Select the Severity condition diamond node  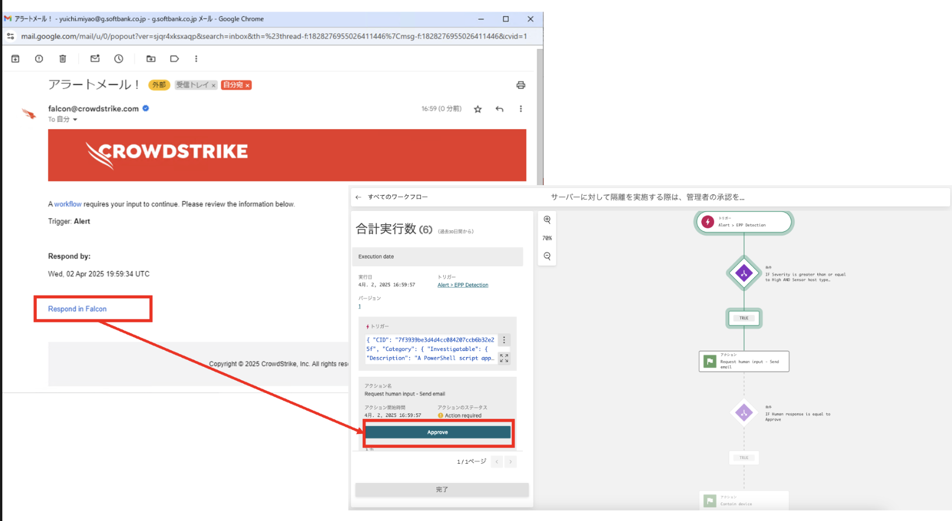744,273
